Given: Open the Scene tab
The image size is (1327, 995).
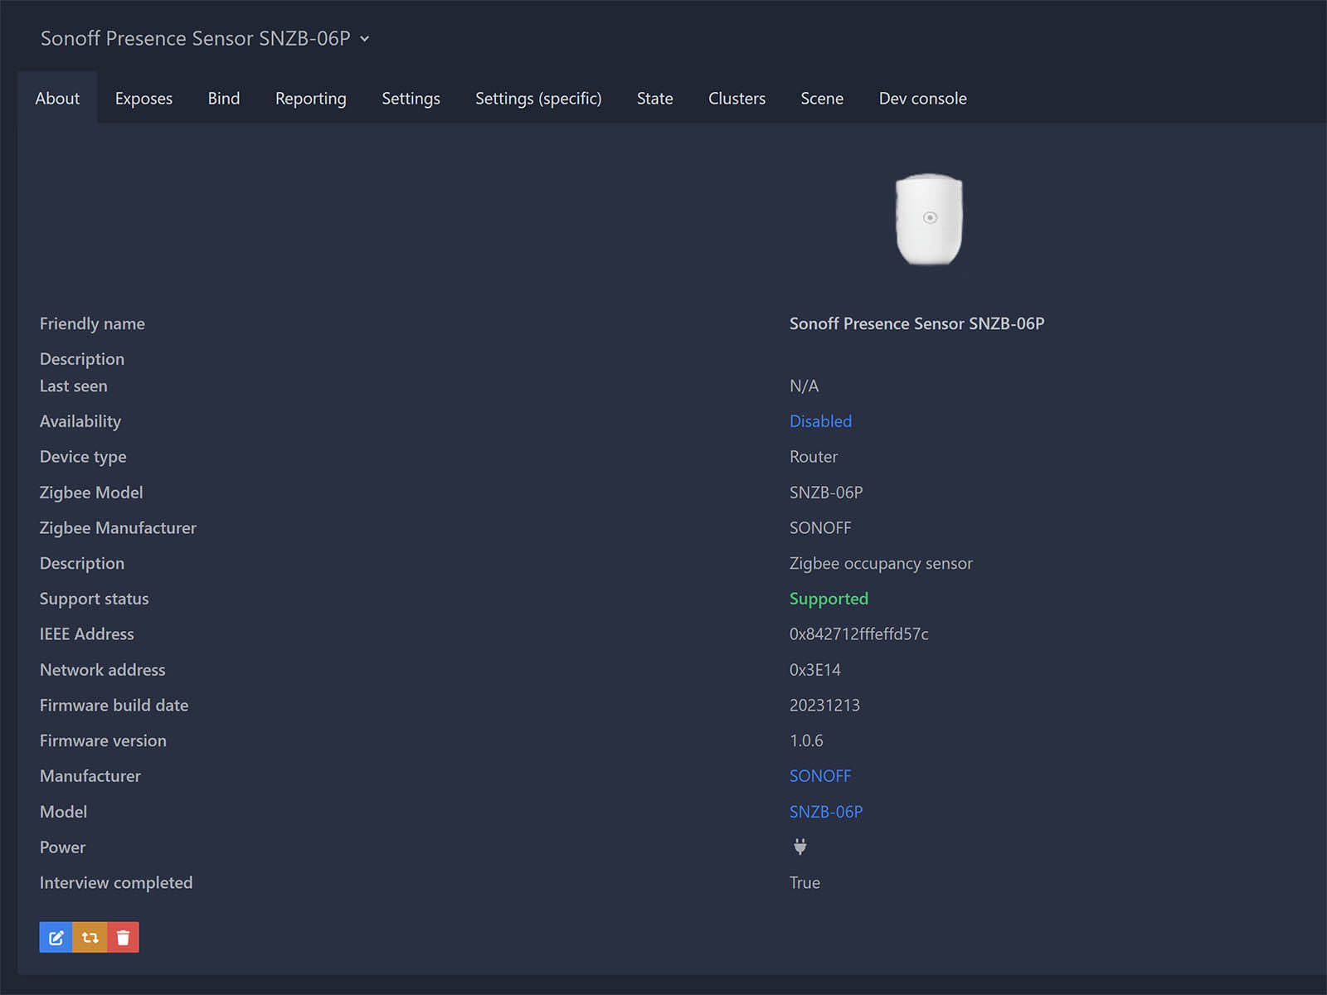Looking at the screenshot, I should (821, 99).
